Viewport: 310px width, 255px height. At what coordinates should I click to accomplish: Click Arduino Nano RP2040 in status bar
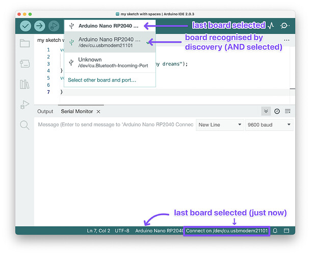[159, 231]
